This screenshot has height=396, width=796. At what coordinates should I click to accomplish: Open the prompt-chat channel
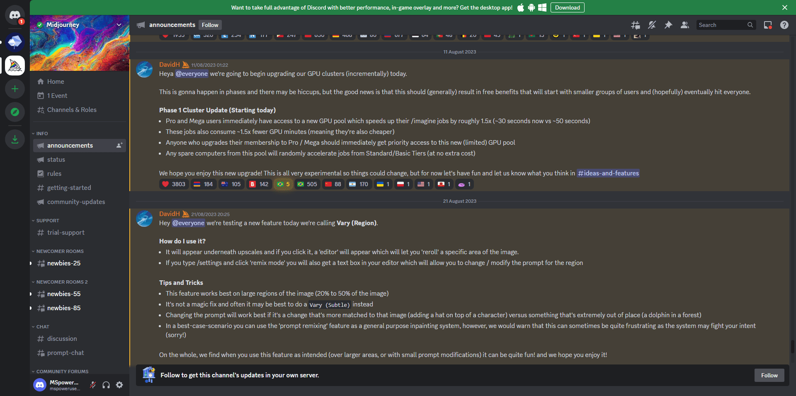(x=80, y=353)
